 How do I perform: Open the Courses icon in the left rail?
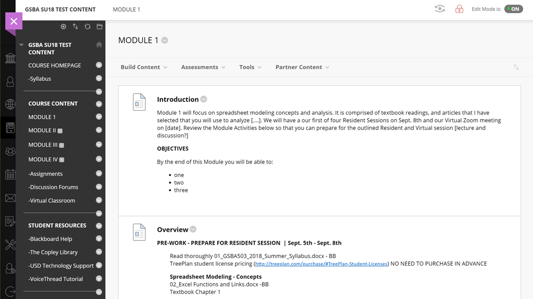(x=10, y=128)
